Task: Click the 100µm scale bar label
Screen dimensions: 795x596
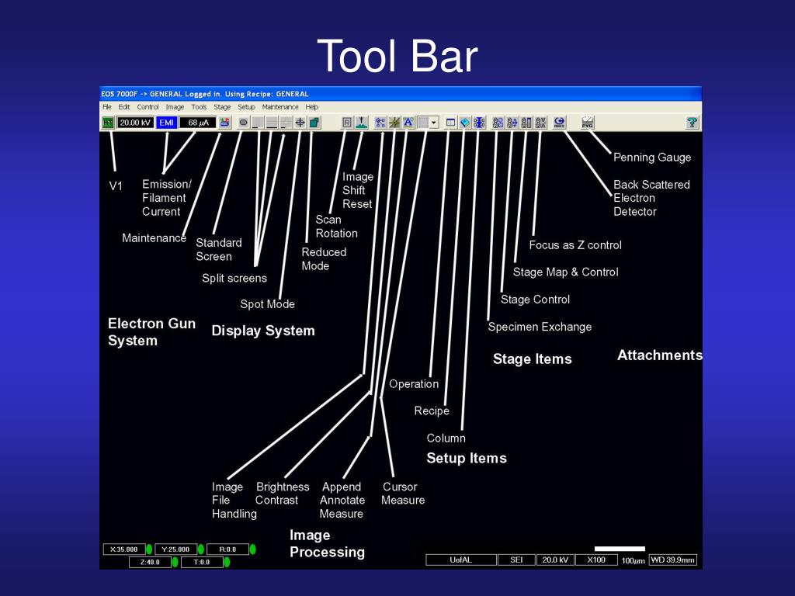Action: pos(634,560)
